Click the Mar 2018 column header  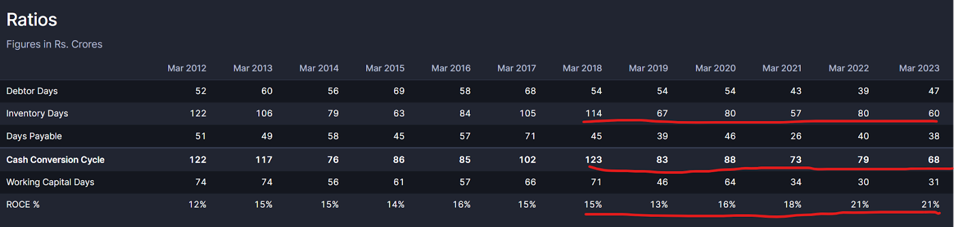[x=582, y=68]
